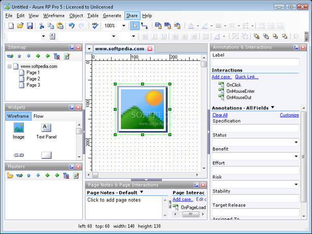Add a page in the Sitemap toolbar

point(10,56)
